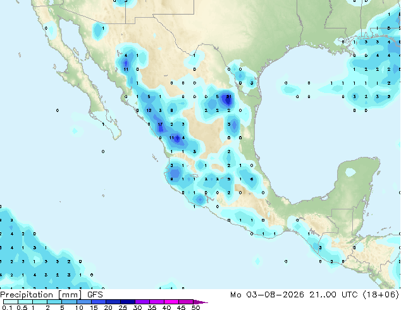
Task: Choose the 20–25 mm dark blue swatch
Action: 113,302
